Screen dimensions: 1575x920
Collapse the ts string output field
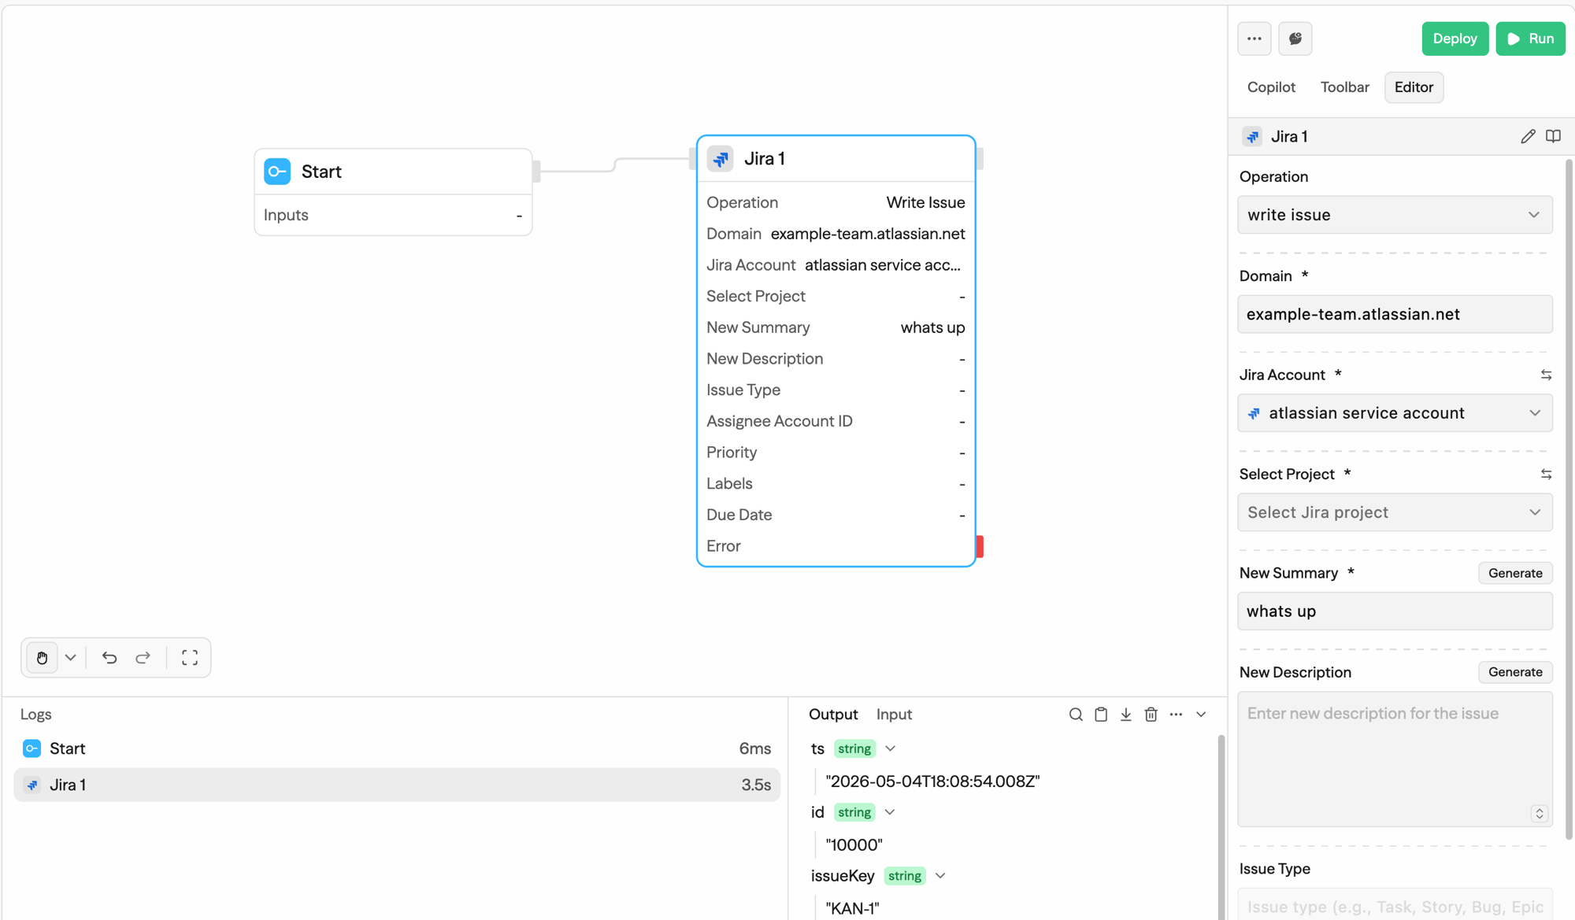[890, 748]
